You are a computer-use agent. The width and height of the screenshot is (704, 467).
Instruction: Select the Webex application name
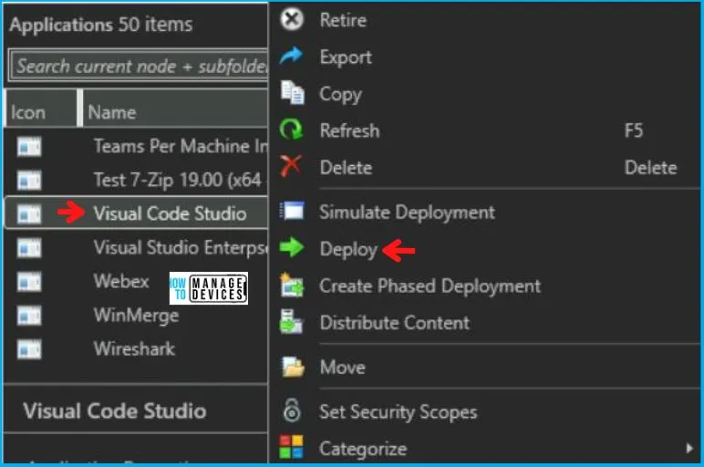tap(121, 281)
